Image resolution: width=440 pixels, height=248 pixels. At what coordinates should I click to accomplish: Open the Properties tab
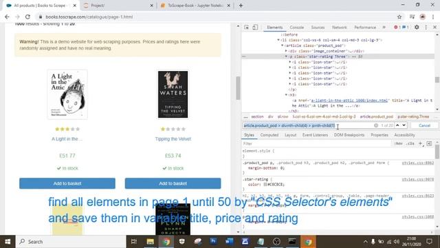pos(379,135)
